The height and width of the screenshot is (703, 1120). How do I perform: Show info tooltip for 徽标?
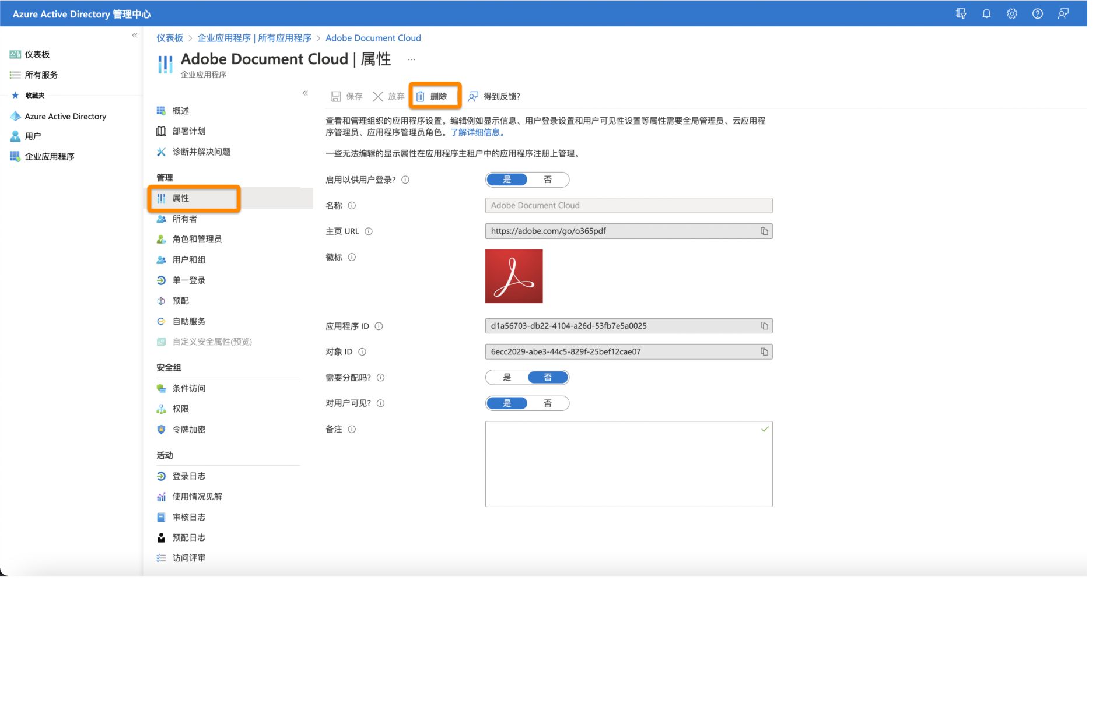point(352,257)
